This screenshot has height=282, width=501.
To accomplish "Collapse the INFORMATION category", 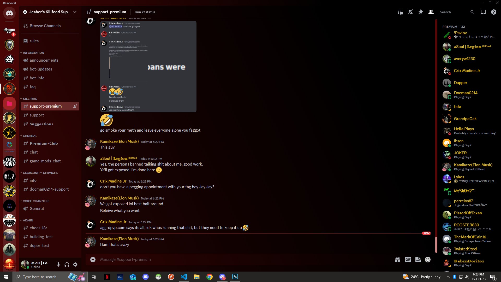I will coord(32,53).
